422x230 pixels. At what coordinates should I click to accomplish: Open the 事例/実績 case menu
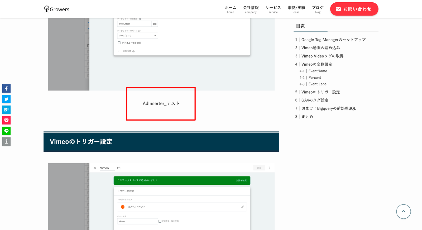(296, 9)
